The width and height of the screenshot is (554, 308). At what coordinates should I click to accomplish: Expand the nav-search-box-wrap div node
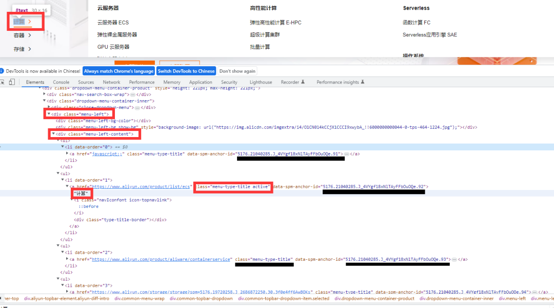pyautogui.click(x=44, y=94)
